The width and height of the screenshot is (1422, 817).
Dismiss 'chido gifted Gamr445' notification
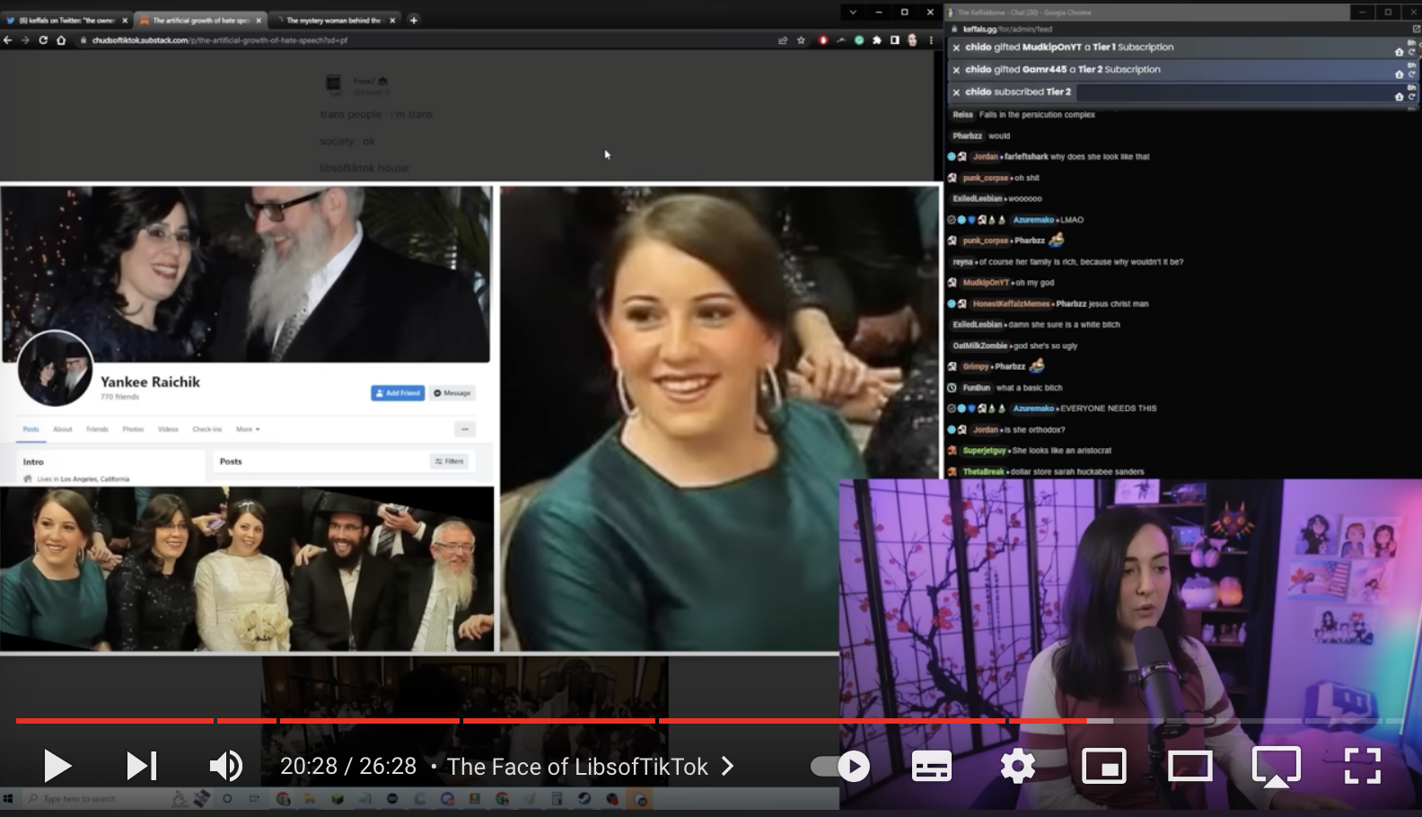tap(956, 70)
